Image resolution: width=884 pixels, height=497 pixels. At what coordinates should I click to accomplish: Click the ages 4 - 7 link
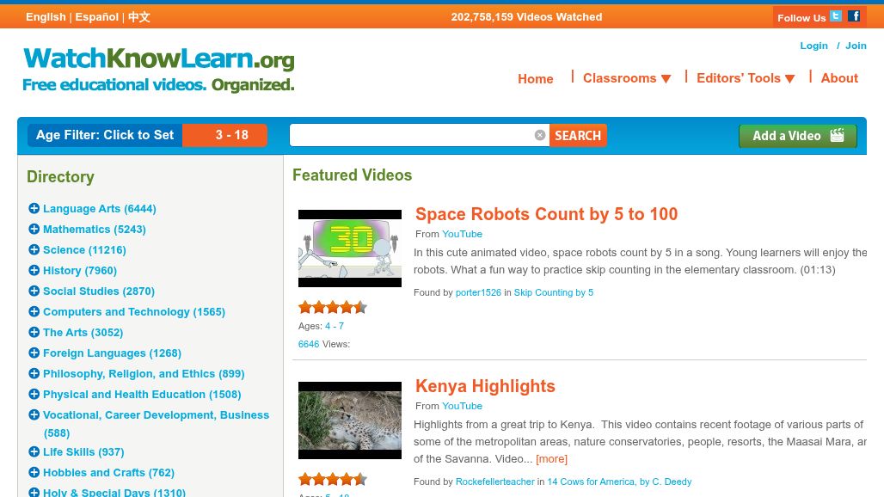click(x=335, y=326)
